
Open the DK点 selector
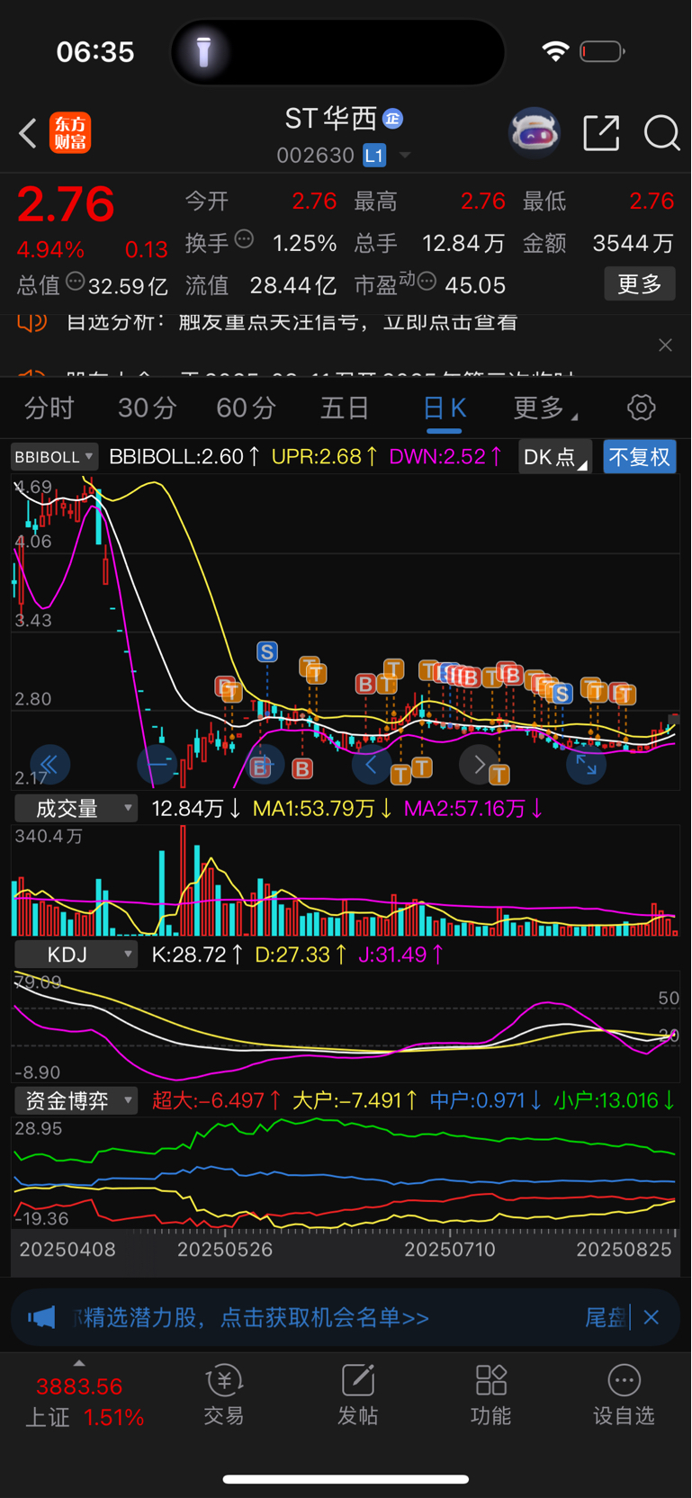click(x=554, y=457)
